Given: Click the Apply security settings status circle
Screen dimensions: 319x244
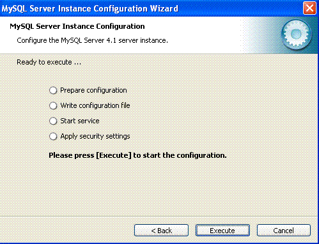Looking at the screenshot, I should [x=53, y=136].
